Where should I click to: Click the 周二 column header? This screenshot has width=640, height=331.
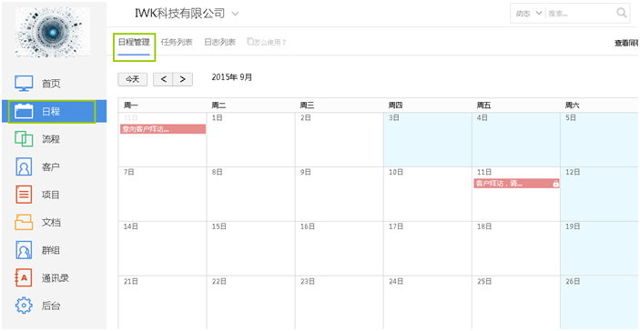coord(250,105)
